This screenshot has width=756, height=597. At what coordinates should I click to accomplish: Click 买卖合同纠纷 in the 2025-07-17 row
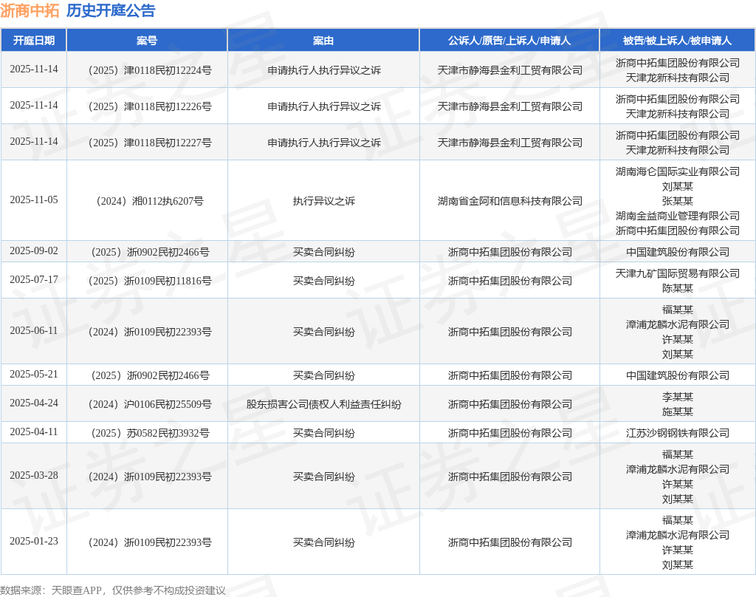click(x=323, y=281)
